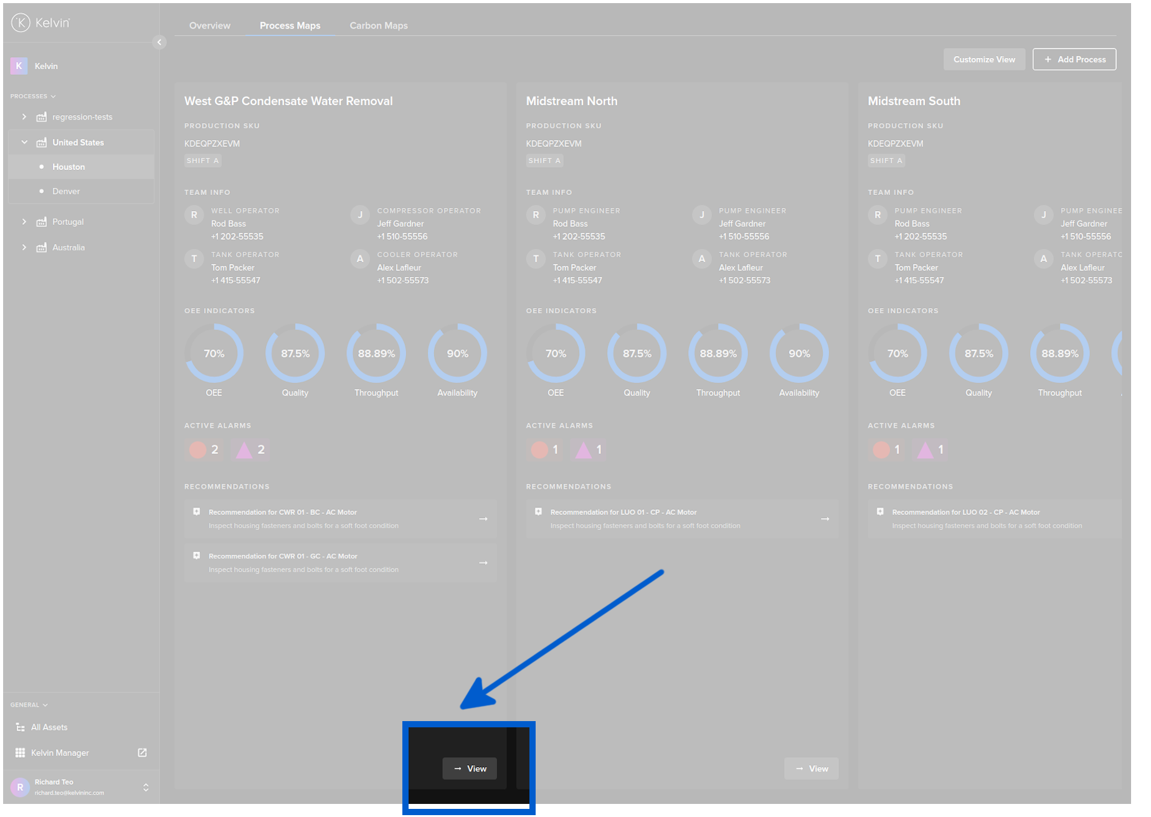Click the View button highlighted by the arrow
This screenshot has width=1151, height=817.
coord(470,768)
